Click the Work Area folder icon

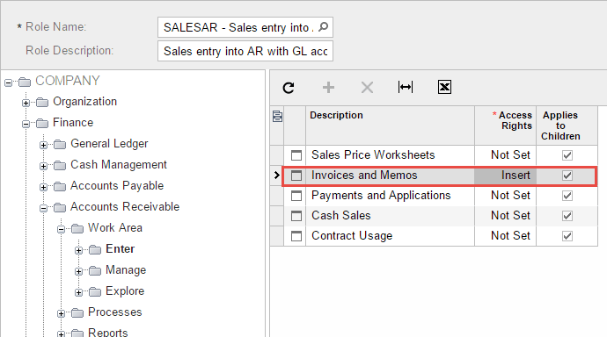coord(77,228)
